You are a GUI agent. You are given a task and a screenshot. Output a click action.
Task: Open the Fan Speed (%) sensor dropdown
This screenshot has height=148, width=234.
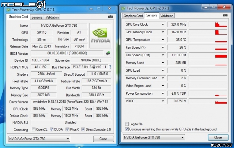(163, 48)
